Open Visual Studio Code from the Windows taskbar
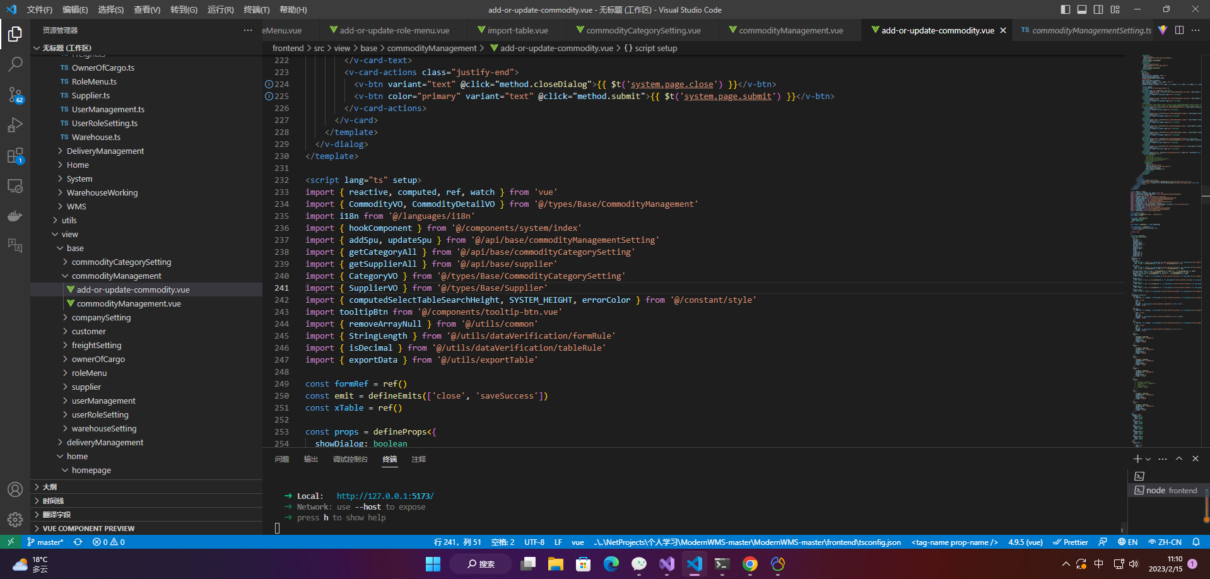 tap(695, 564)
